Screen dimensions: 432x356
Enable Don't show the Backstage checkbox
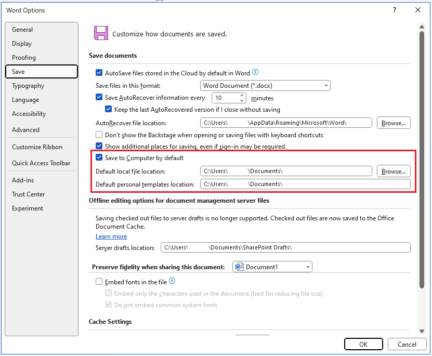[x=99, y=135]
